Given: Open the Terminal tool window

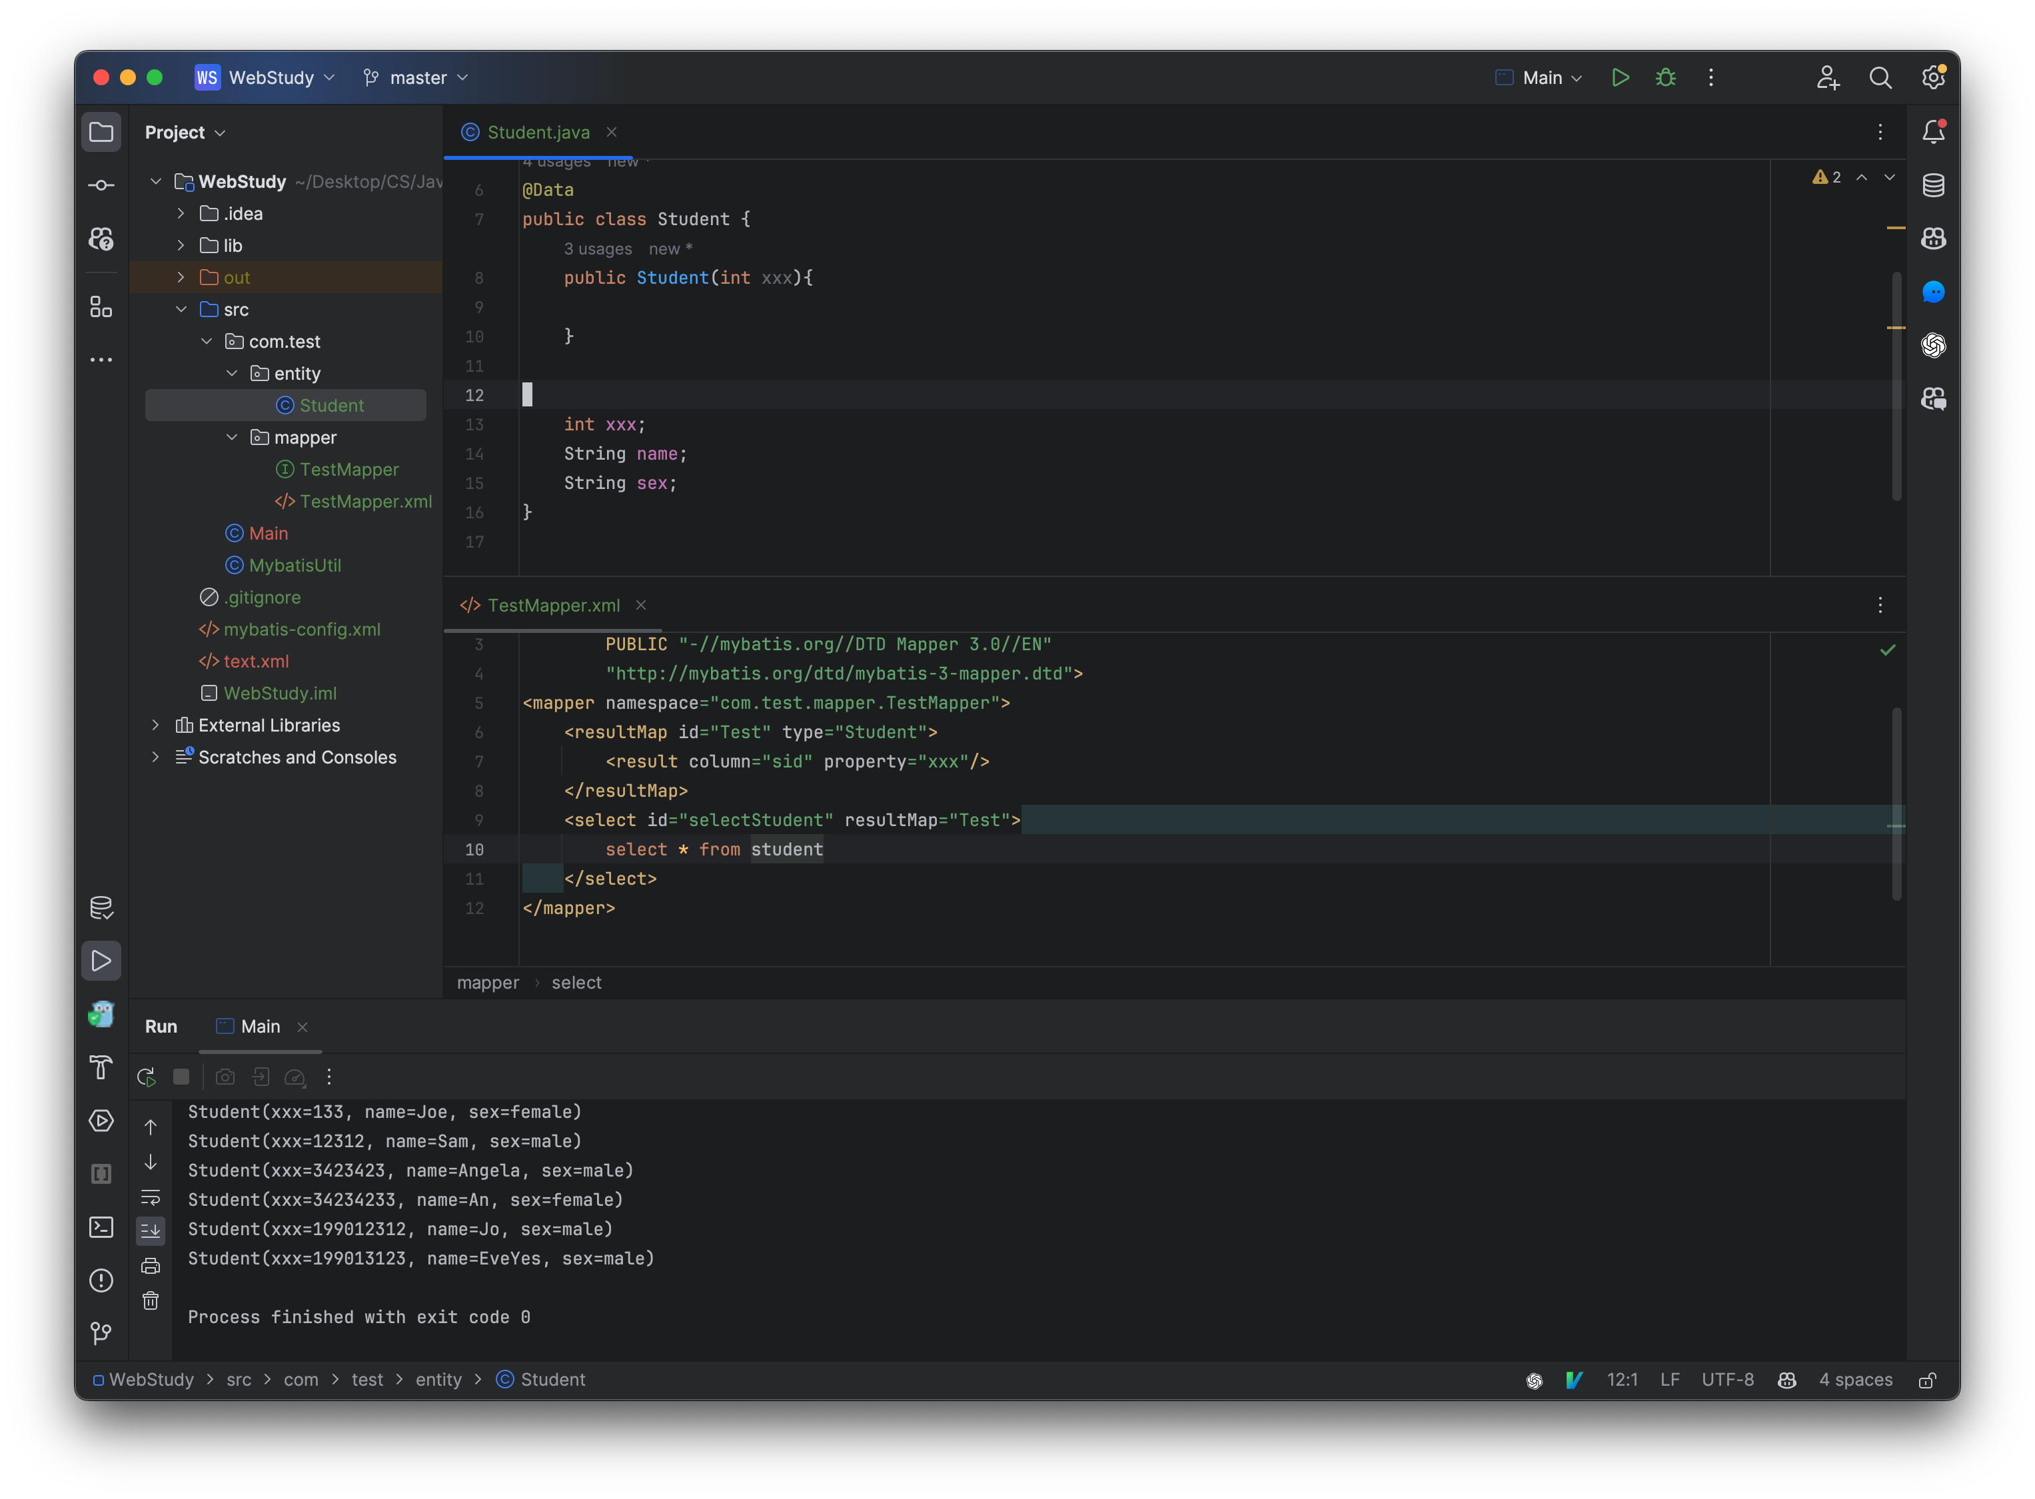Looking at the screenshot, I should [x=102, y=1228].
